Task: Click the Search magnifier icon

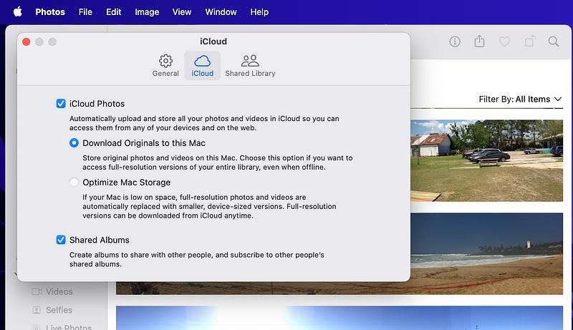Action: [554, 42]
